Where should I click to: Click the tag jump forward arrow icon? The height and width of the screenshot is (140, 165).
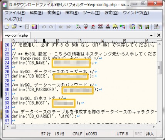pyautogui.click(x=69, y=27)
